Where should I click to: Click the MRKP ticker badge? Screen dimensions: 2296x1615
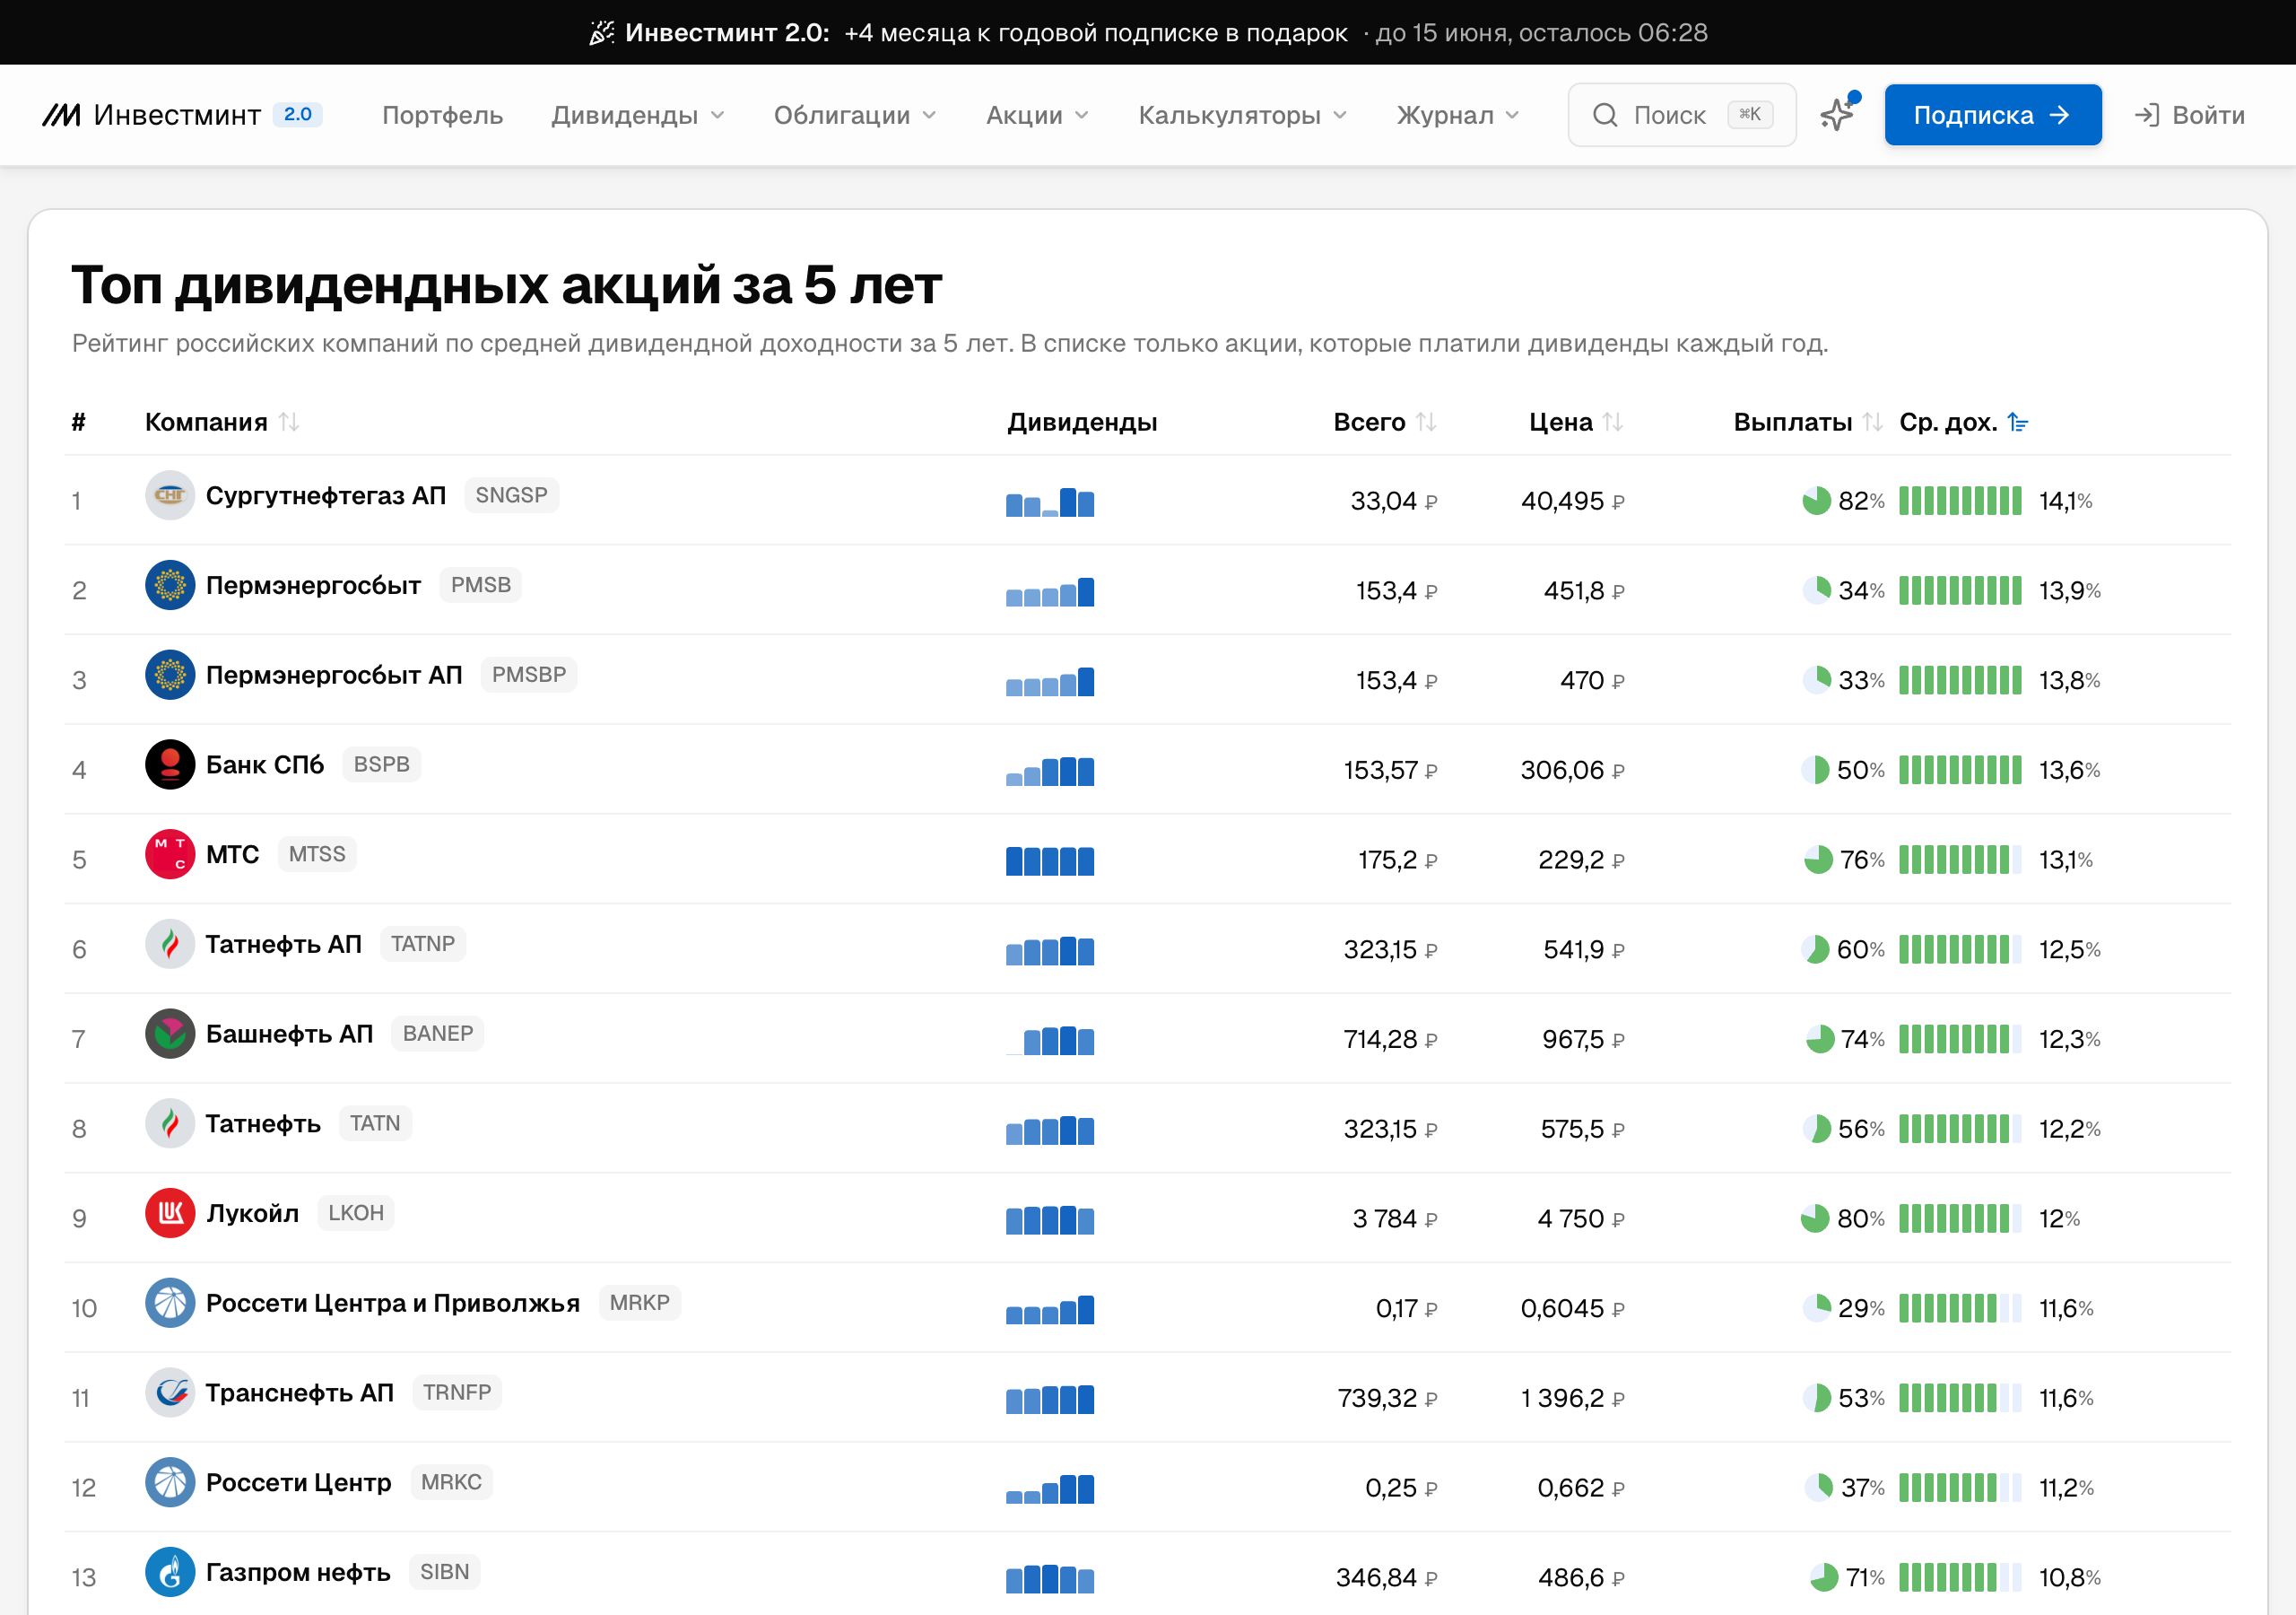(640, 1303)
